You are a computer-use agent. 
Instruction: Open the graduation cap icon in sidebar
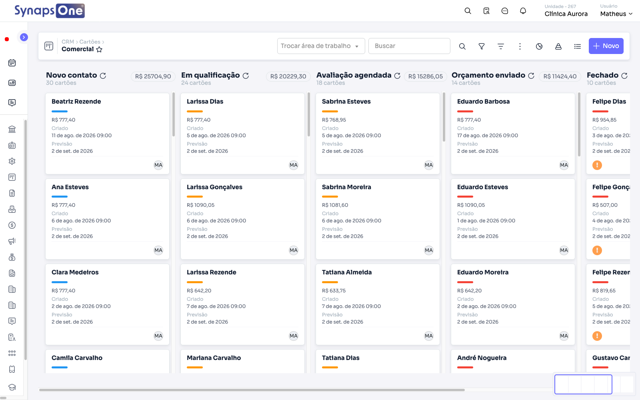[12, 387]
